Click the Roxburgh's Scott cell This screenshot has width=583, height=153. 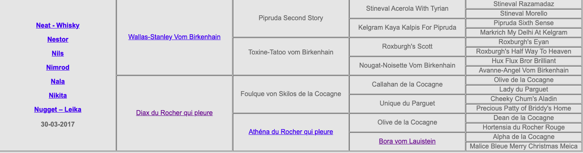pos(407,47)
